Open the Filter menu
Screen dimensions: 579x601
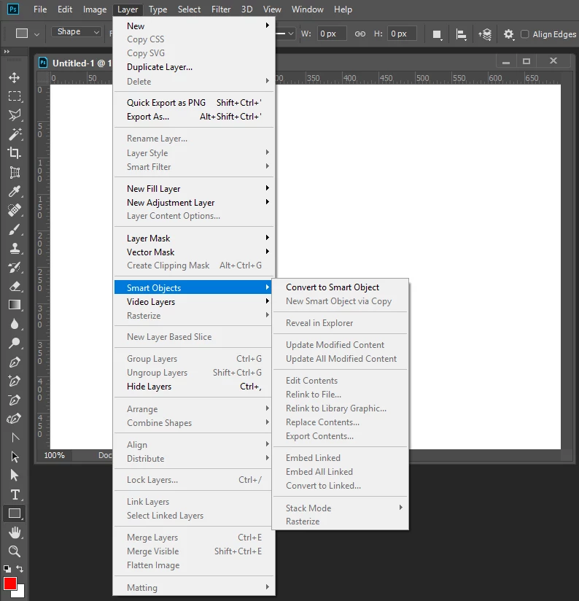coord(221,9)
